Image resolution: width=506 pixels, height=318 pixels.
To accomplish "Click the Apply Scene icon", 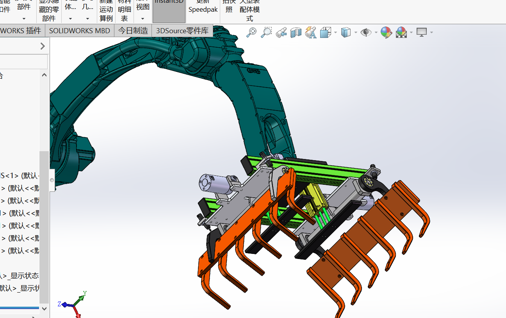I will pos(401,32).
